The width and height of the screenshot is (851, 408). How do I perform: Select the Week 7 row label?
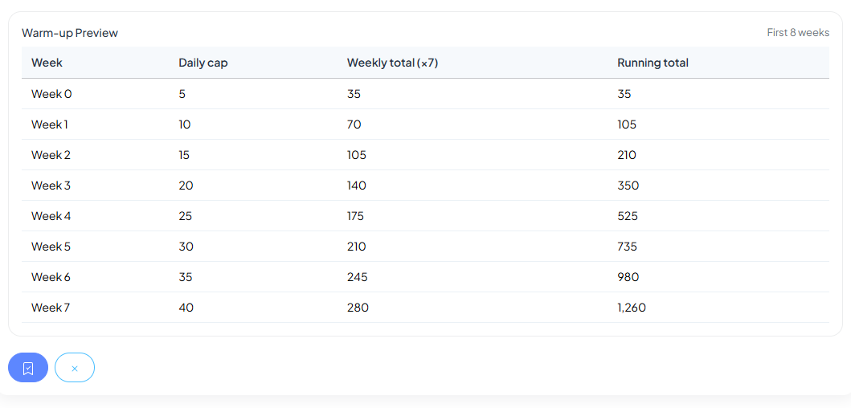tap(51, 308)
